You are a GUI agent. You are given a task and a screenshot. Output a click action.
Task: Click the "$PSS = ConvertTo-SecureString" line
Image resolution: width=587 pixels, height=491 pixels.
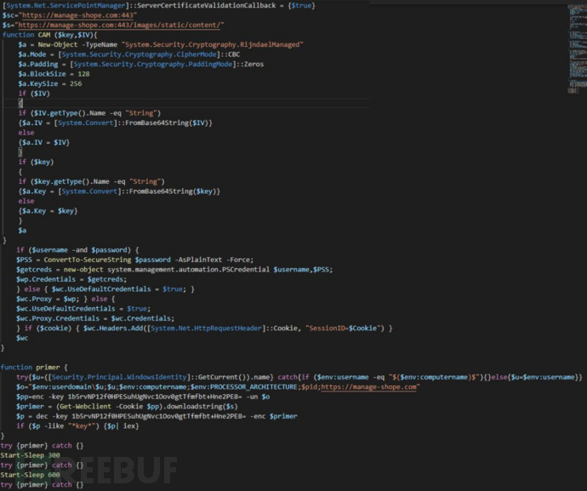tap(134, 260)
